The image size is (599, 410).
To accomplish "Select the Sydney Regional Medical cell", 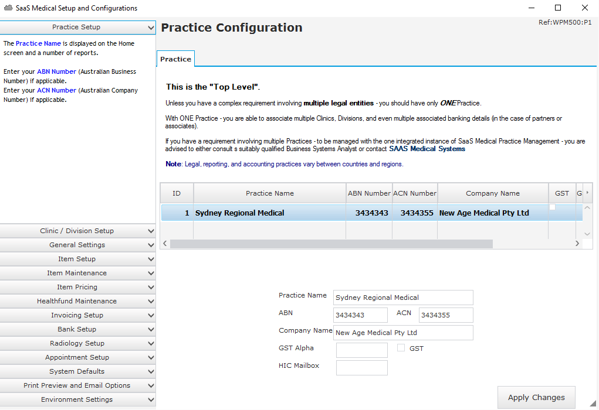I will [270, 213].
